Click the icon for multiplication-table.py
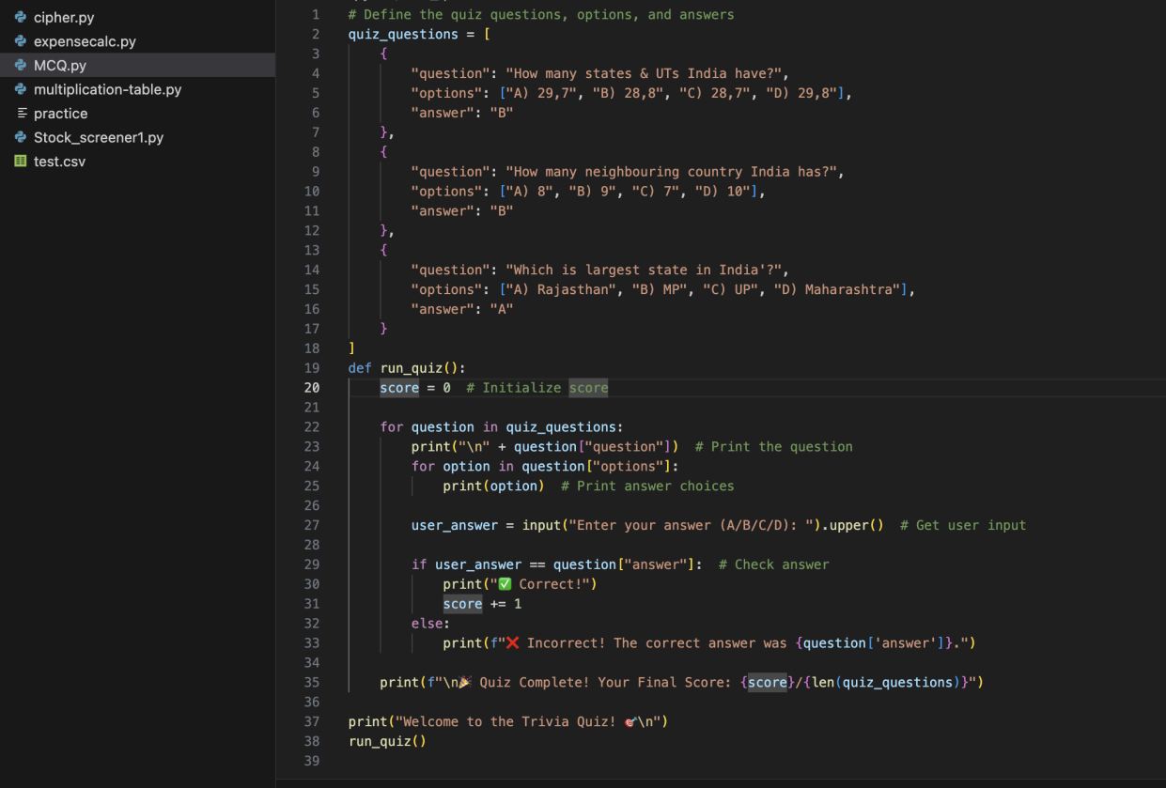1166x788 pixels. click(x=21, y=89)
